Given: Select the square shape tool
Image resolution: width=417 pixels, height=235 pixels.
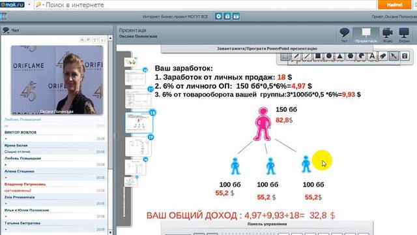Looking at the screenshot, I should [x=318, y=56].
